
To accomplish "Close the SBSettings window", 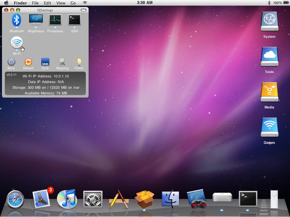I will (x=6, y=10).
